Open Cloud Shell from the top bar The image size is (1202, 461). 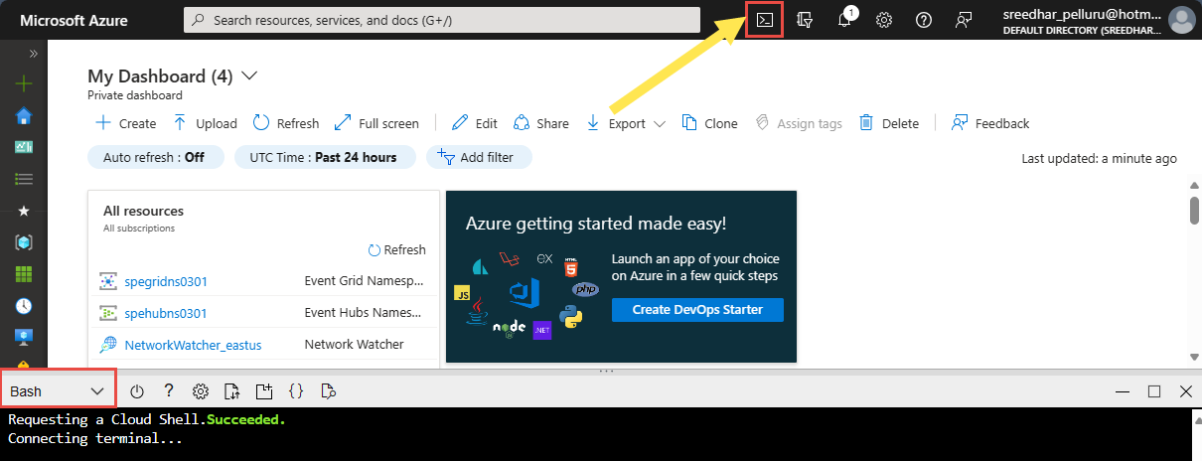(765, 20)
